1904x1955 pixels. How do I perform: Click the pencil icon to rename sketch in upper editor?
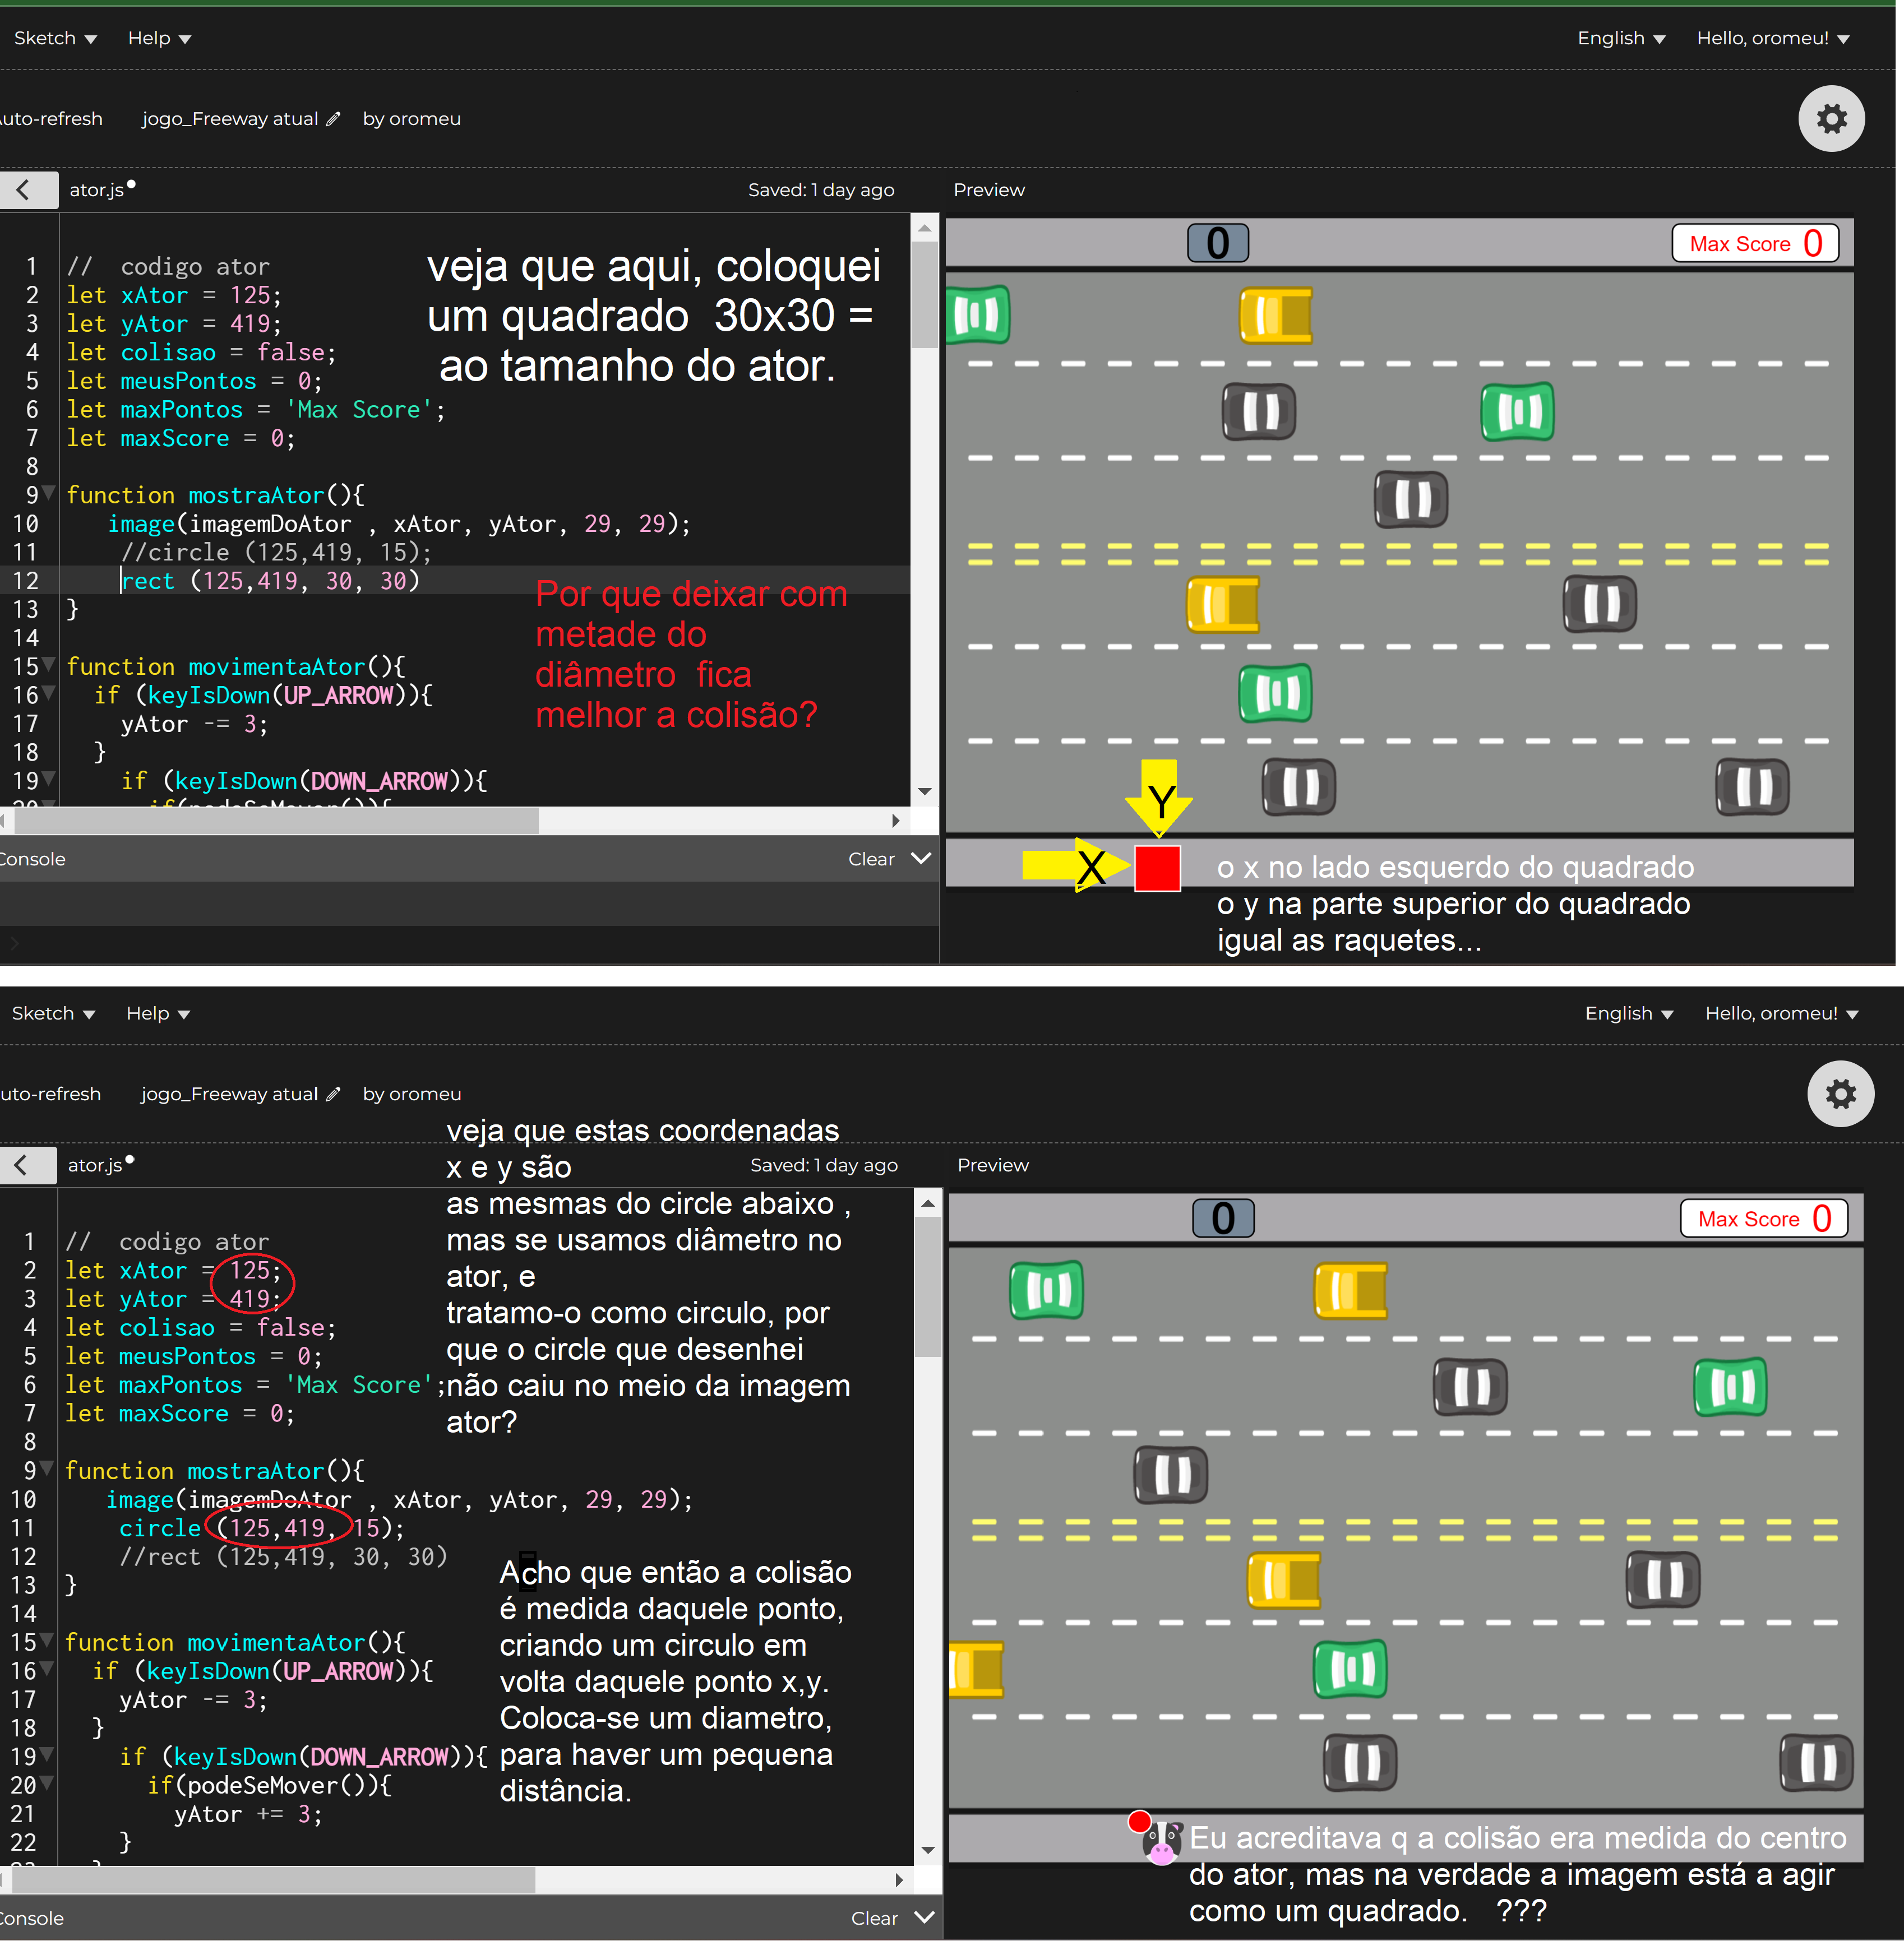pyautogui.click(x=333, y=119)
